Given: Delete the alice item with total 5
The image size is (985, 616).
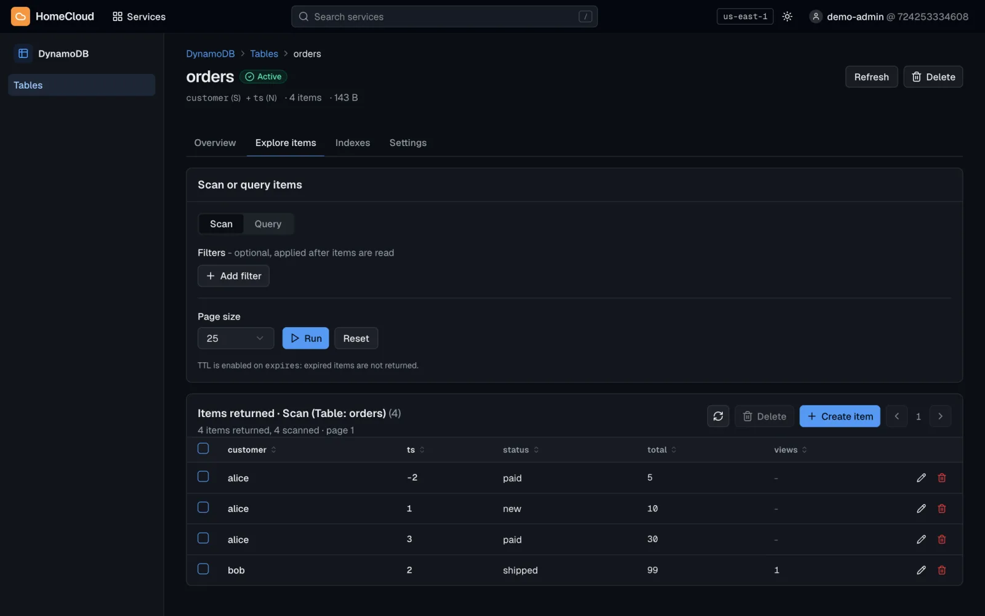Looking at the screenshot, I should click(942, 478).
